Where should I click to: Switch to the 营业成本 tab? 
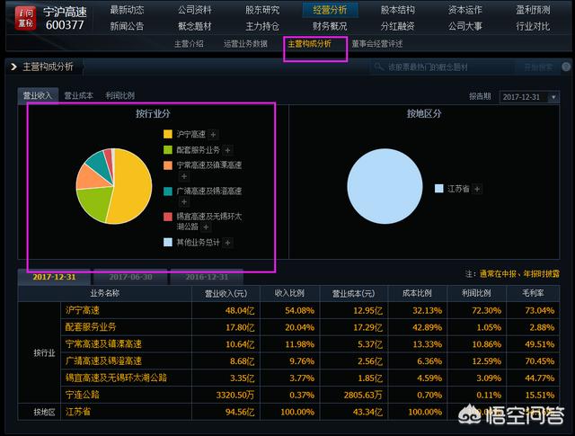[77, 95]
